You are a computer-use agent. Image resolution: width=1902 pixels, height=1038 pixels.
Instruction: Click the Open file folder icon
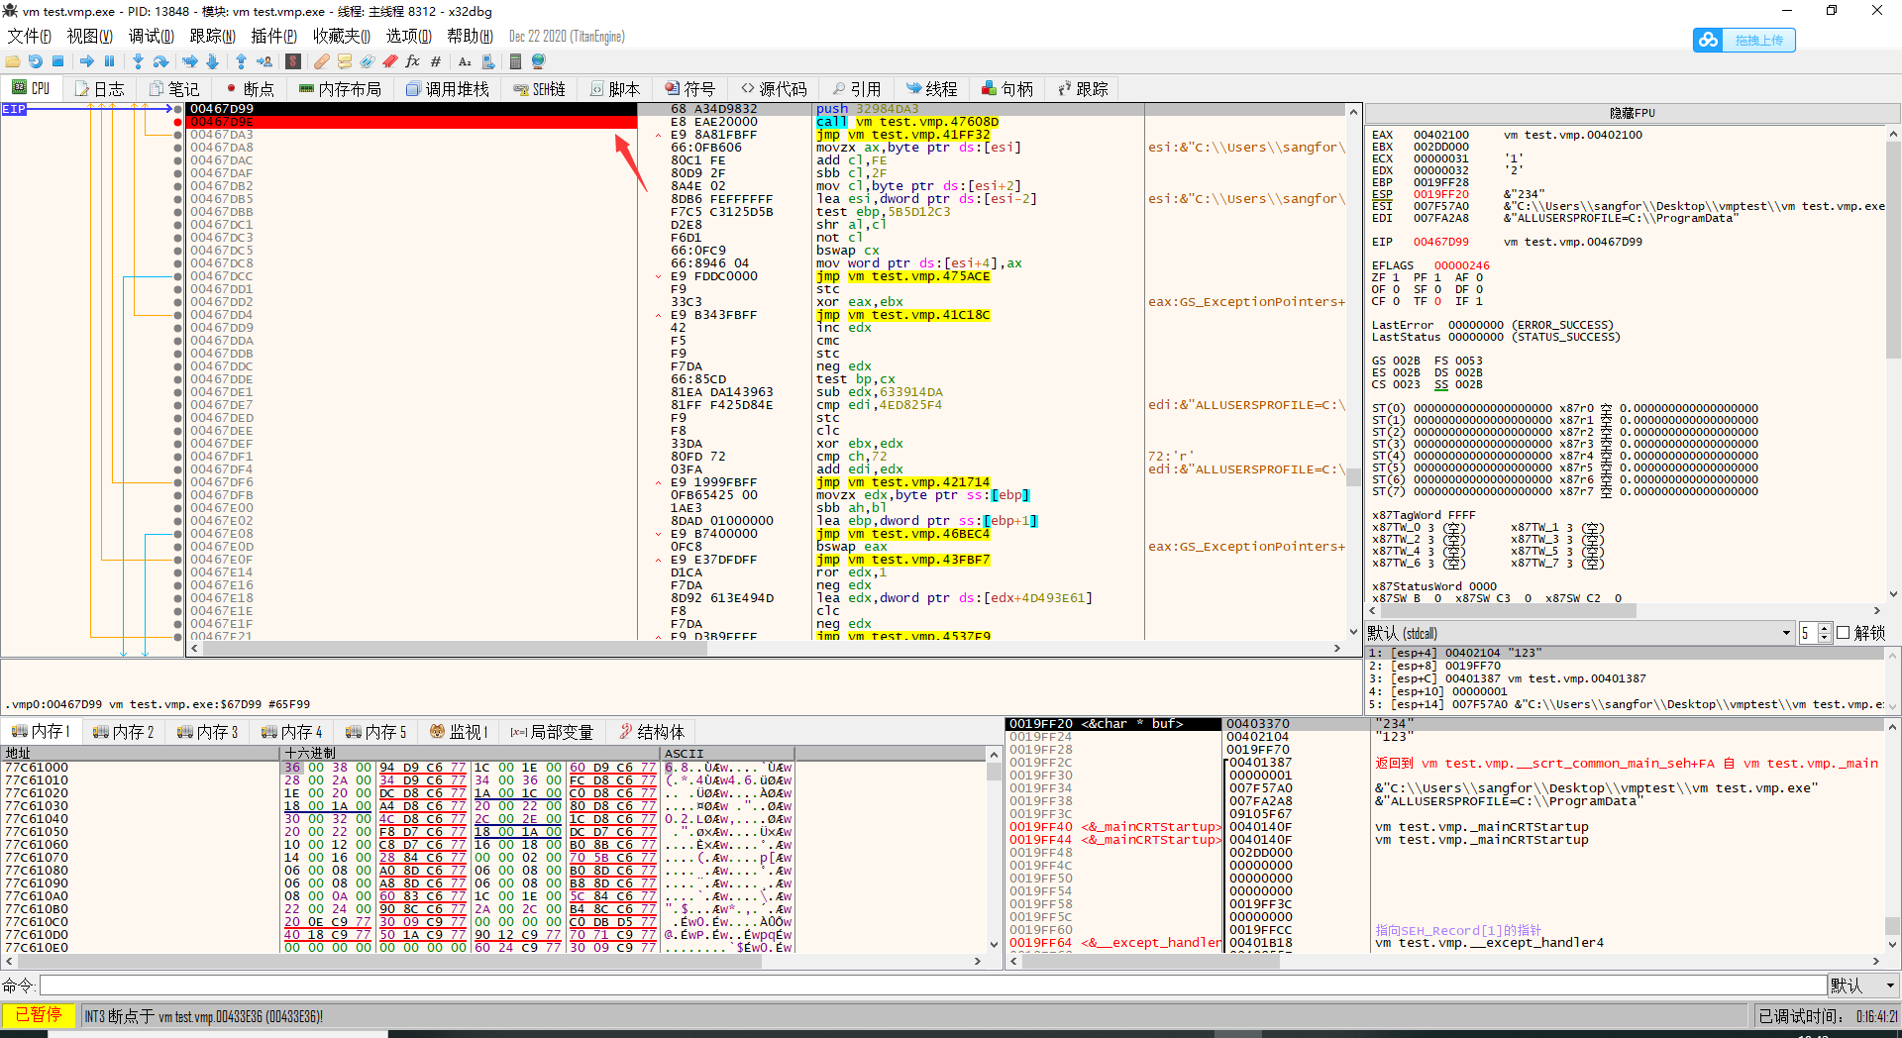click(13, 61)
